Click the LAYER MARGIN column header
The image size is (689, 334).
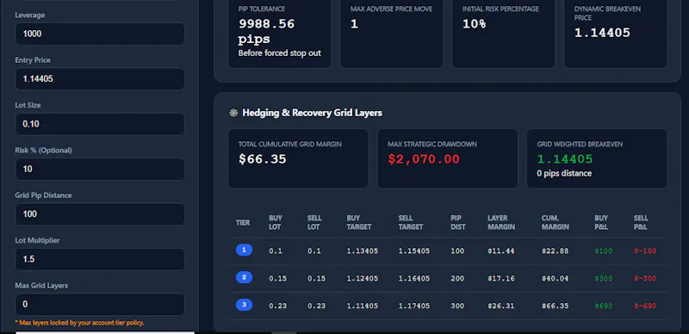click(x=501, y=223)
